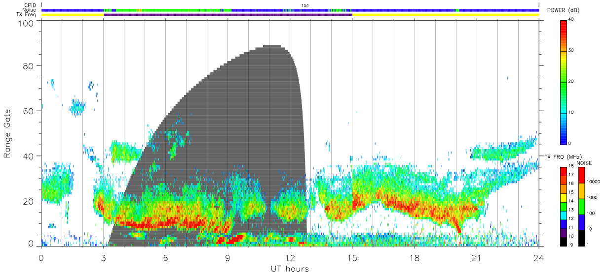Click the purple segment of TX Freq strip
The height and width of the screenshot is (279, 606).
click(228, 15)
